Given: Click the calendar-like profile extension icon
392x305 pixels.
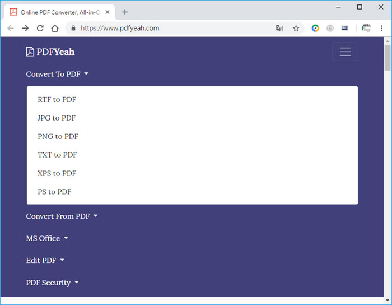Looking at the screenshot, I should point(366,28).
